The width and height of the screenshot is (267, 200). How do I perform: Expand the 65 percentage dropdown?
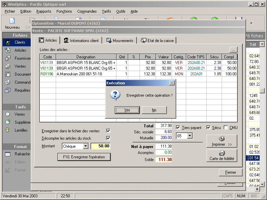pos(190,136)
